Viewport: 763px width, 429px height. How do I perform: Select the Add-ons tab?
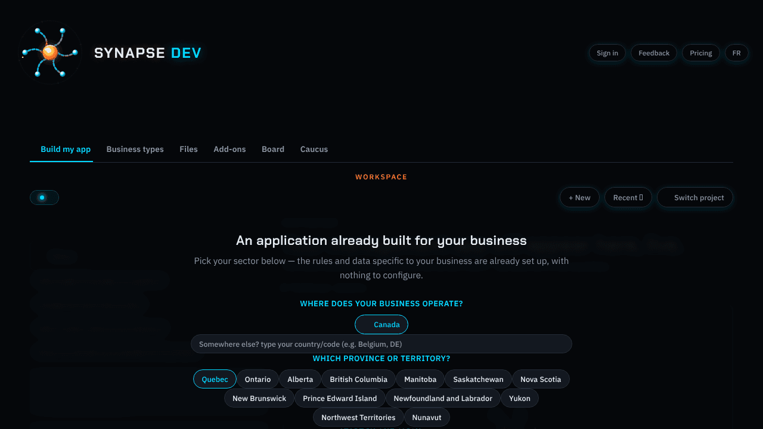coord(229,149)
